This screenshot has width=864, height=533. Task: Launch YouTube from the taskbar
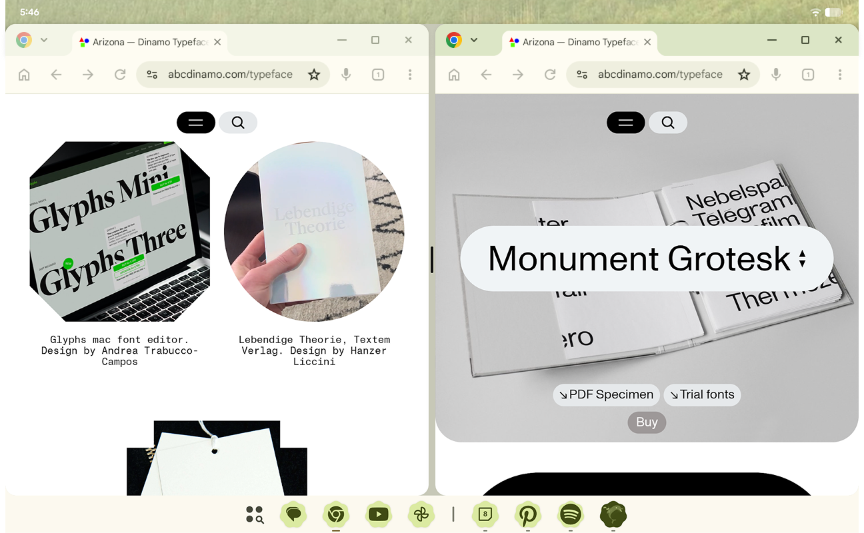click(x=379, y=514)
